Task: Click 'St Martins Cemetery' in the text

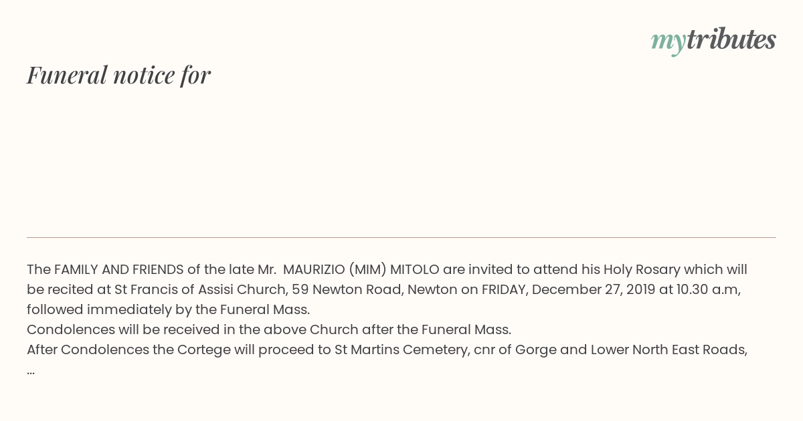Action: [x=401, y=349]
